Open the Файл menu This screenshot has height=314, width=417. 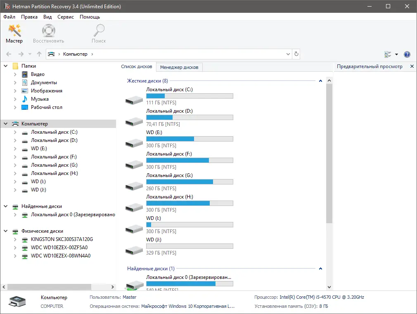9,17
